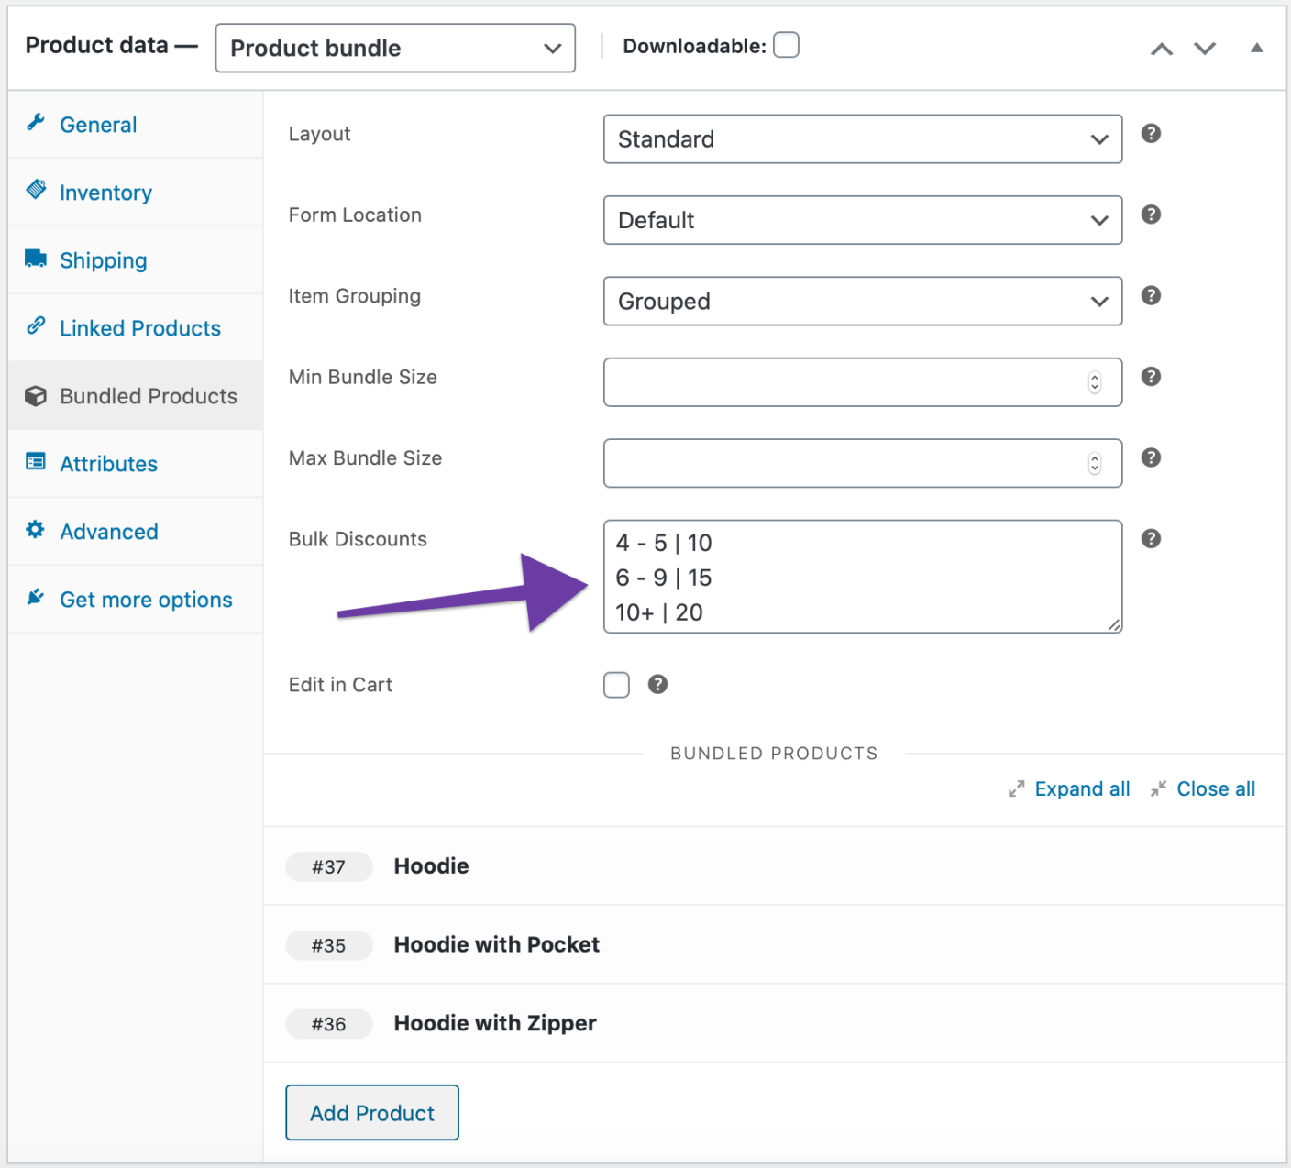Click the truck icon beside Shipping
This screenshot has width=1291, height=1168.
click(x=36, y=258)
